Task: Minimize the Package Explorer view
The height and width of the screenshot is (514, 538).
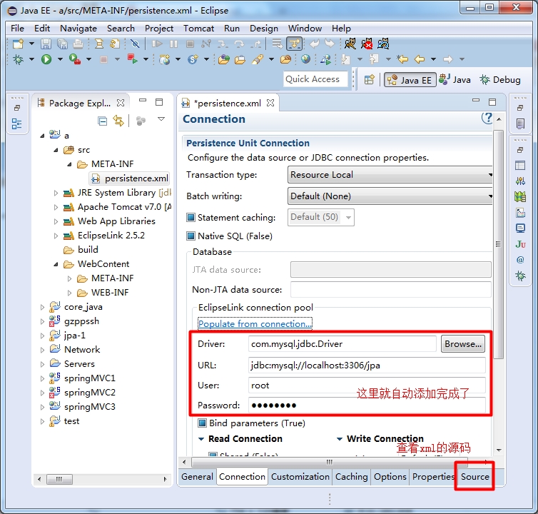Action: (143, 101)
